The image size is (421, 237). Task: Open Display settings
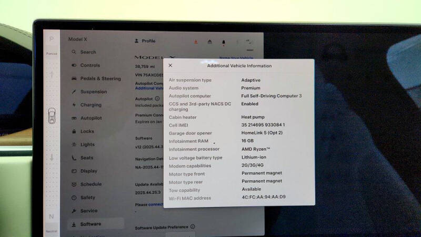click(x=88, y=171)
